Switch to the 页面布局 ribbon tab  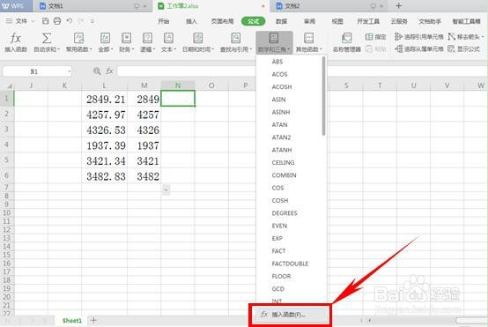pyautogui.click(x=222, y=21)
